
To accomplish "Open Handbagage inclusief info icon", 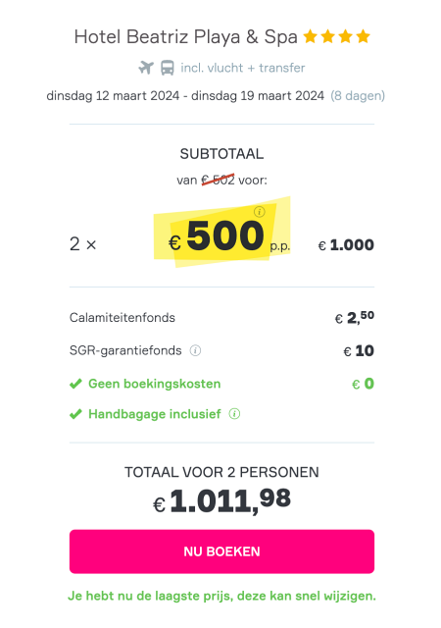I will click(234, 414).
